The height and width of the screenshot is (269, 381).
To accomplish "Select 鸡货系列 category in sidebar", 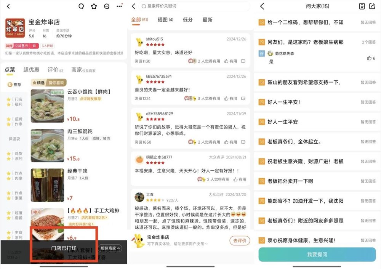I will [14, 156].
